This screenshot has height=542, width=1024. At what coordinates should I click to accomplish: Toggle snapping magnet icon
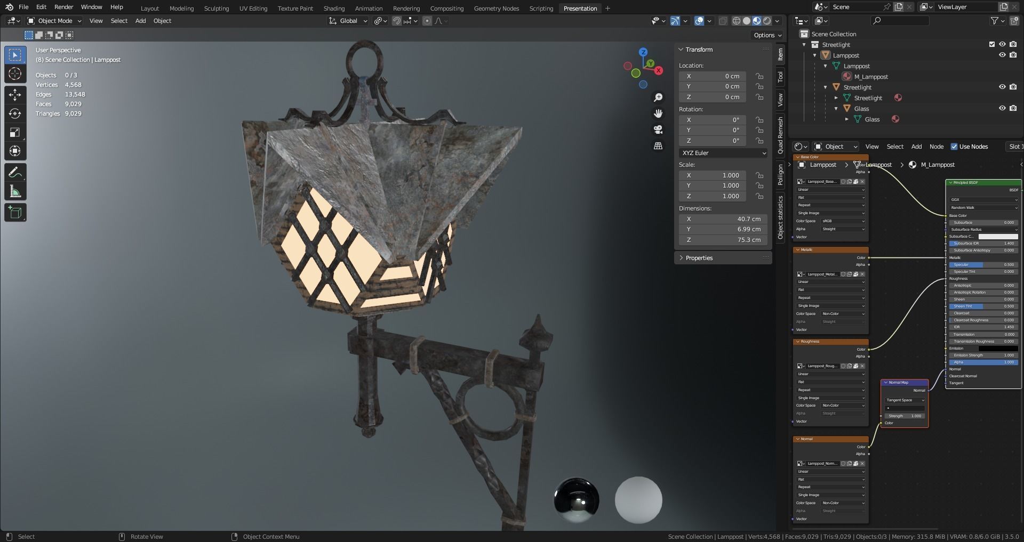pos(397,21)
